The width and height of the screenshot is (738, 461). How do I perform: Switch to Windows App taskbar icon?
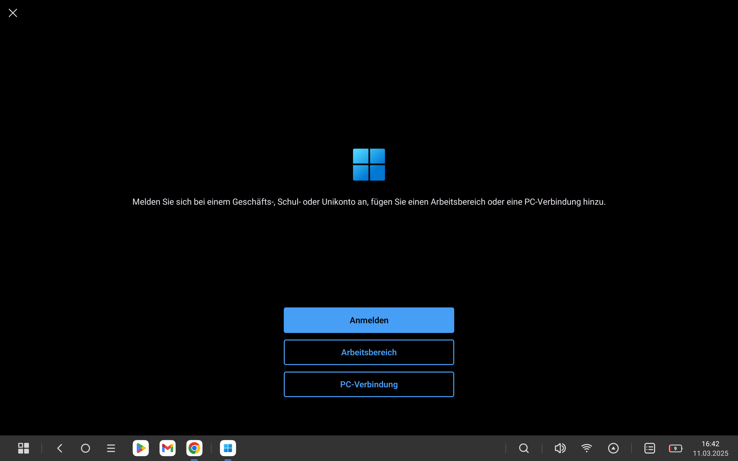228,448
